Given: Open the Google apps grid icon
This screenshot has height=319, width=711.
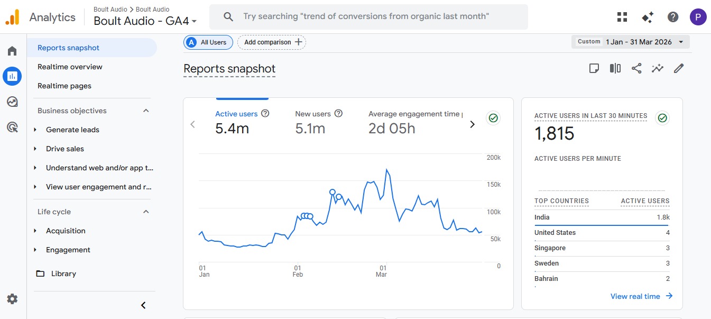Looking at the screenshot, I should [x=622, y=17].
